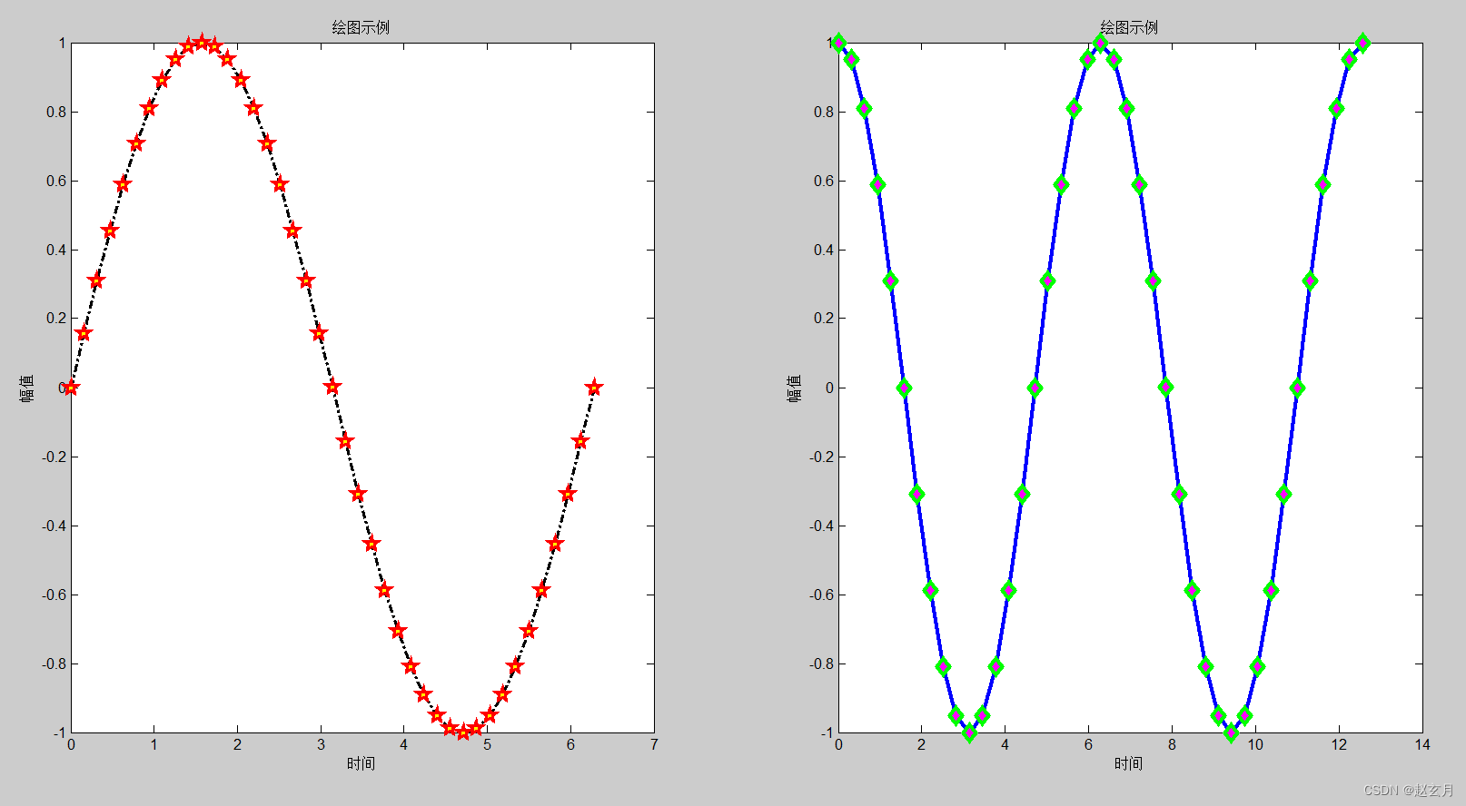
Task: Click y-axis tick label 0.8 on left plot
Action: click(56, 112)
